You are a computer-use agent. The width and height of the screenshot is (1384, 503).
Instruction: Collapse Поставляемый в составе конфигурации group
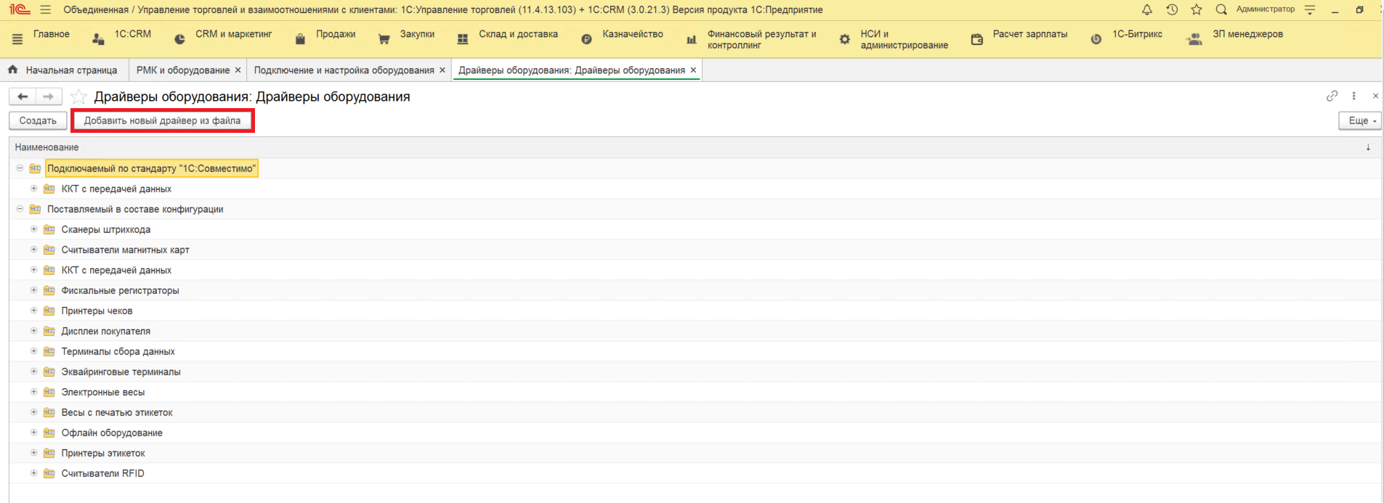click(20, 209)
